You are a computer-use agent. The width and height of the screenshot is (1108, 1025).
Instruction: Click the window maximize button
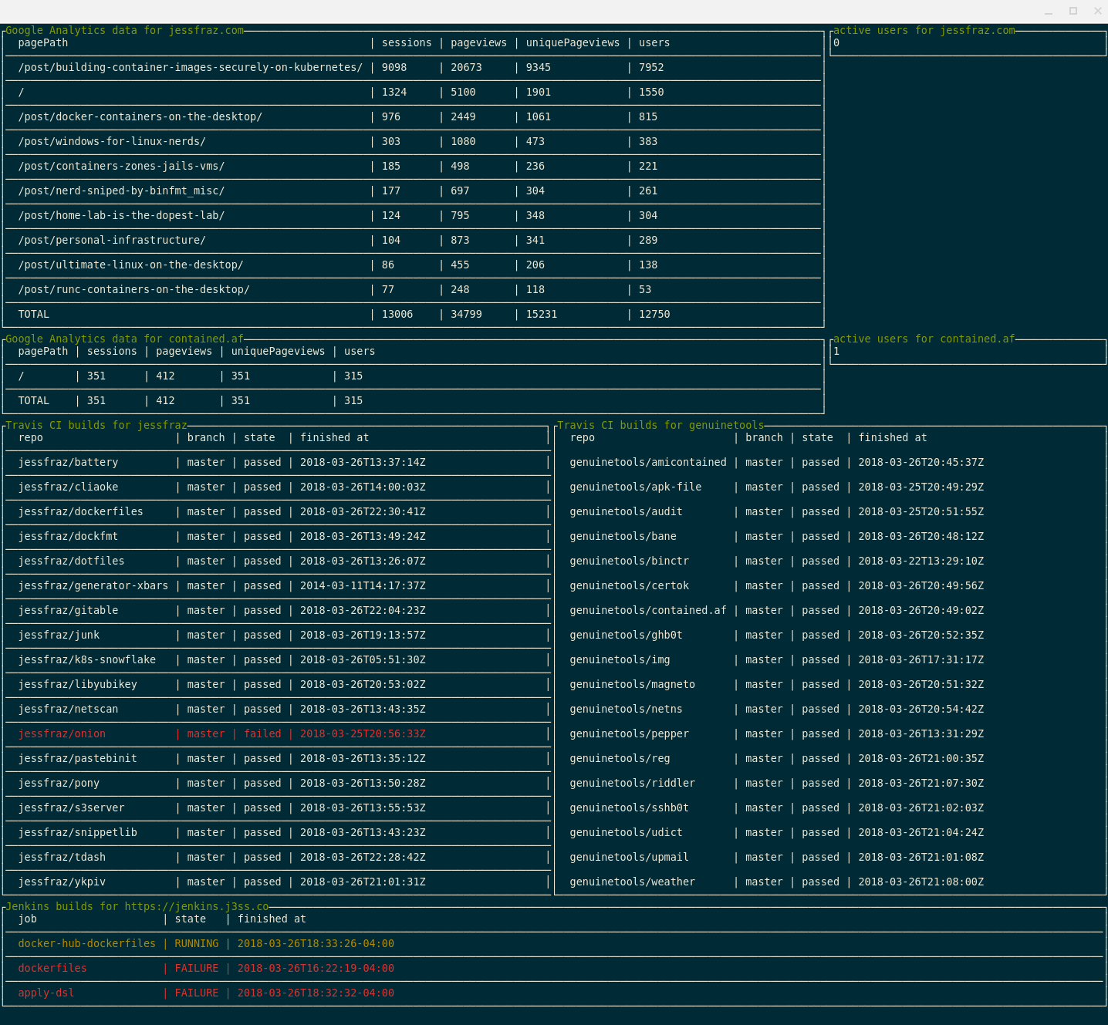click(1073, 12)
